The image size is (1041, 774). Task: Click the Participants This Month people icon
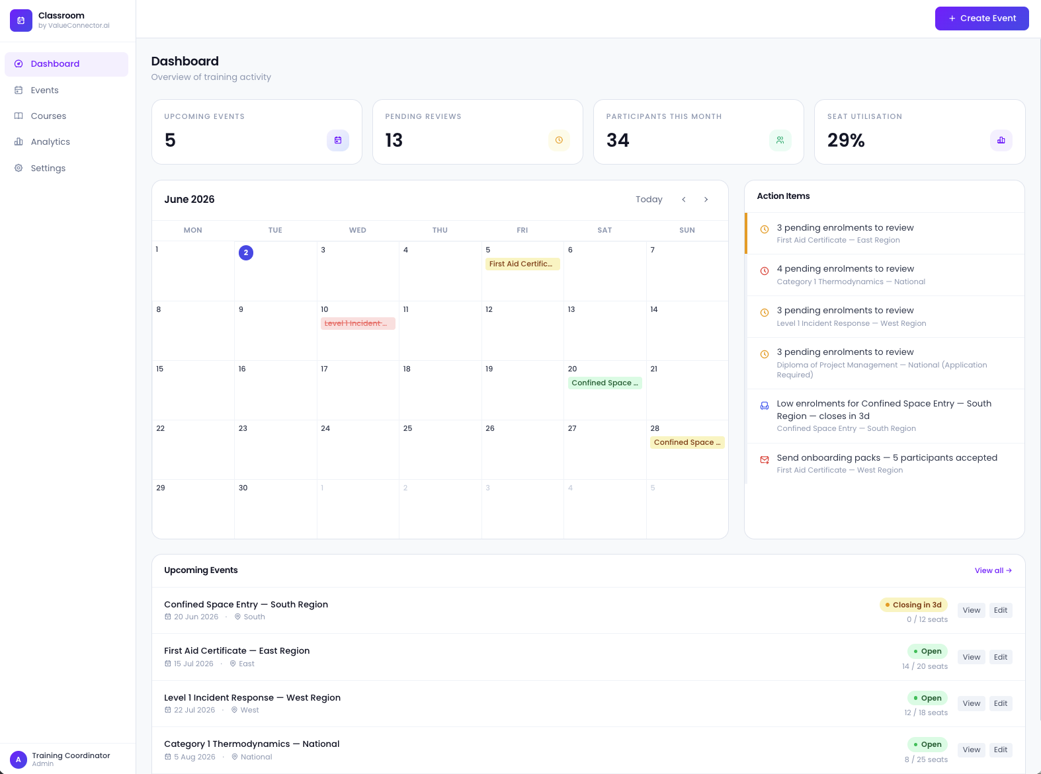tap(780, 140)
